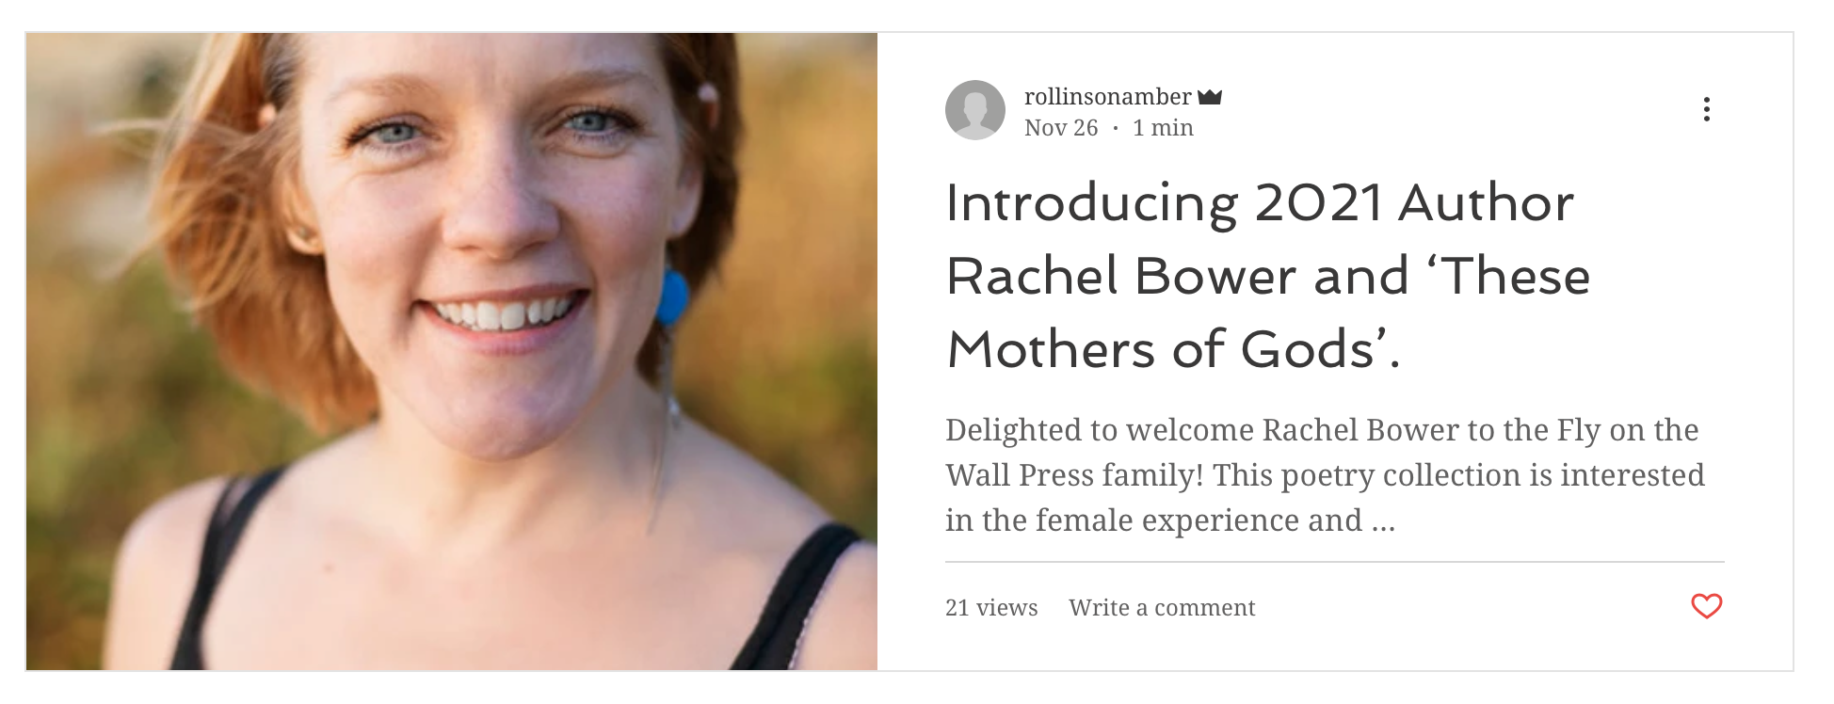Click the 'Rachel Bower and These' title line

(x=1267, y=277)
